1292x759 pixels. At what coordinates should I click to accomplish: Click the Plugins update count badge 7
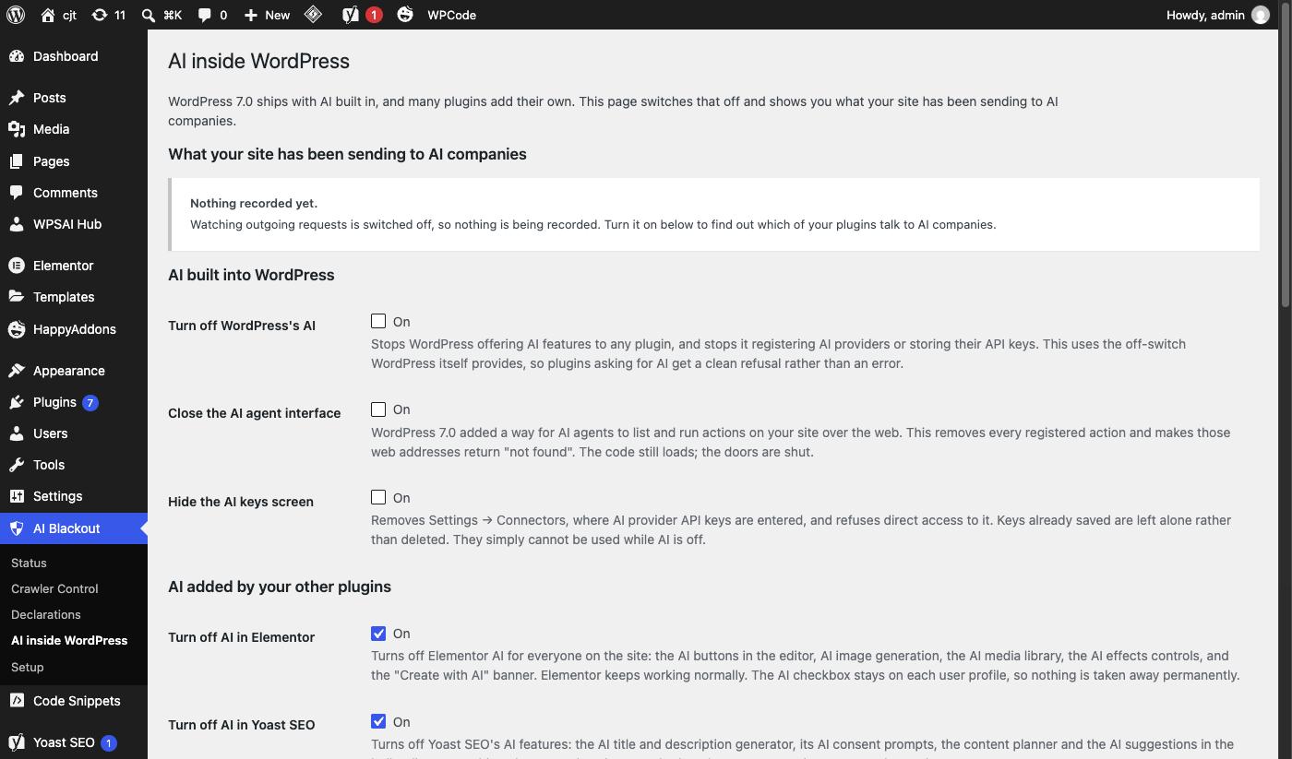[x=90, y=402]
